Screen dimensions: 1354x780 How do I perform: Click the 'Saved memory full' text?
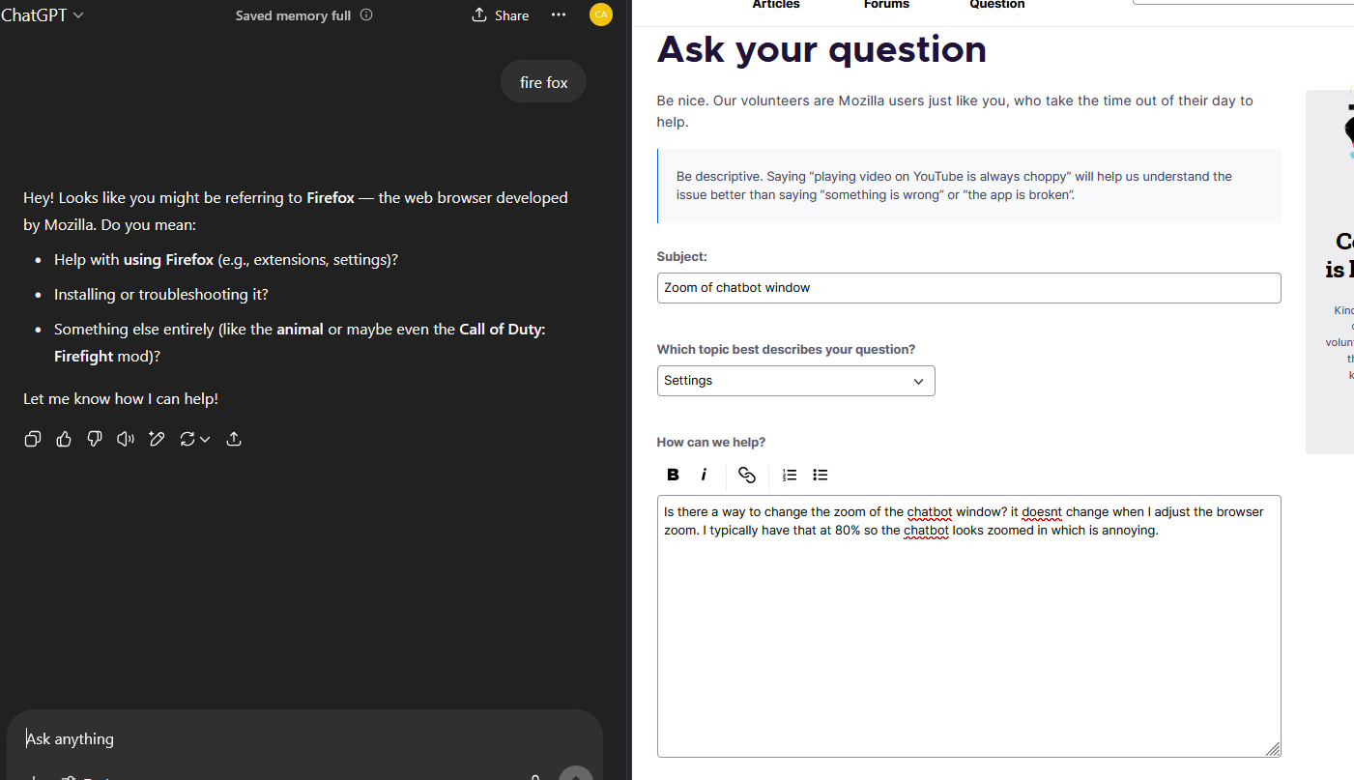(293, 15)
